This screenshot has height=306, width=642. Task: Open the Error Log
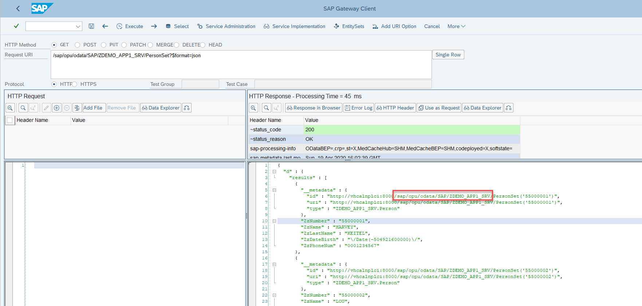point(358,108)
